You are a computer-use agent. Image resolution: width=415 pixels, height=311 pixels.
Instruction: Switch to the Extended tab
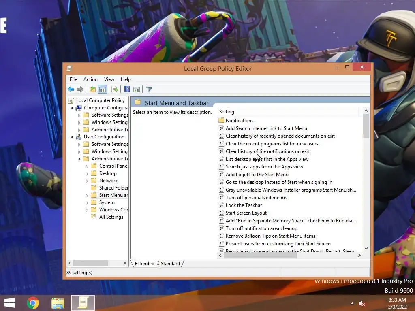point(145,264)
